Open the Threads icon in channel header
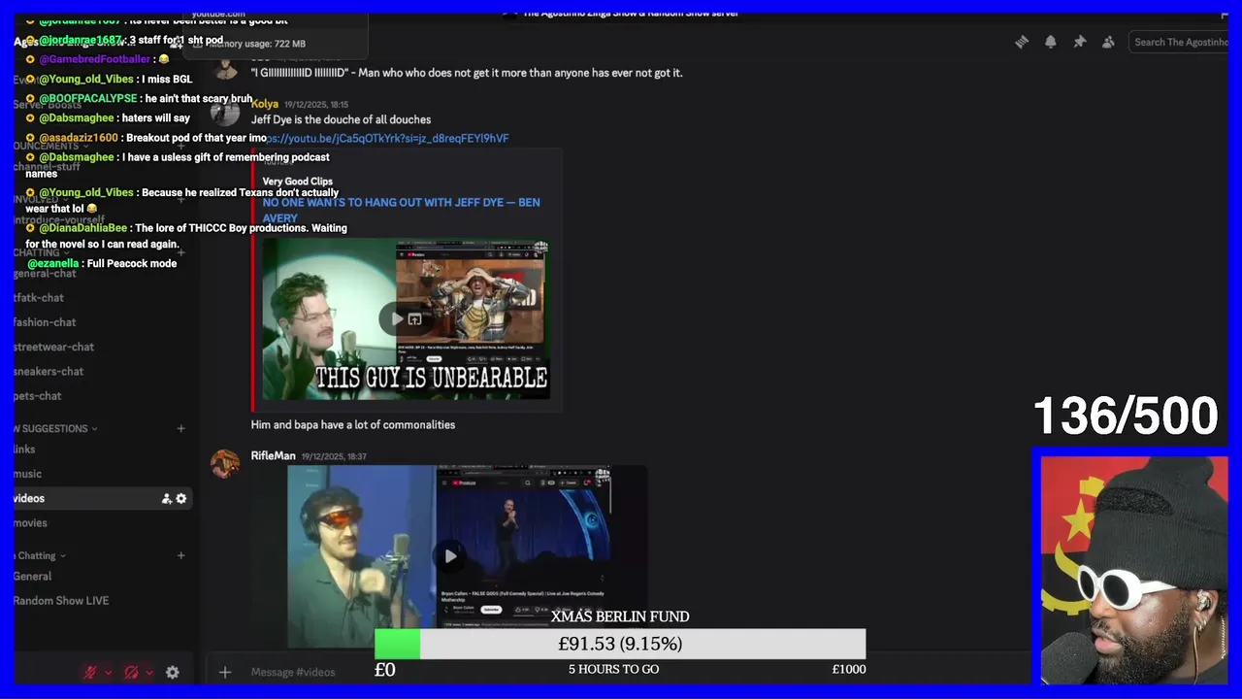This screenshot has height=699, width=1242. [1021, 42]
